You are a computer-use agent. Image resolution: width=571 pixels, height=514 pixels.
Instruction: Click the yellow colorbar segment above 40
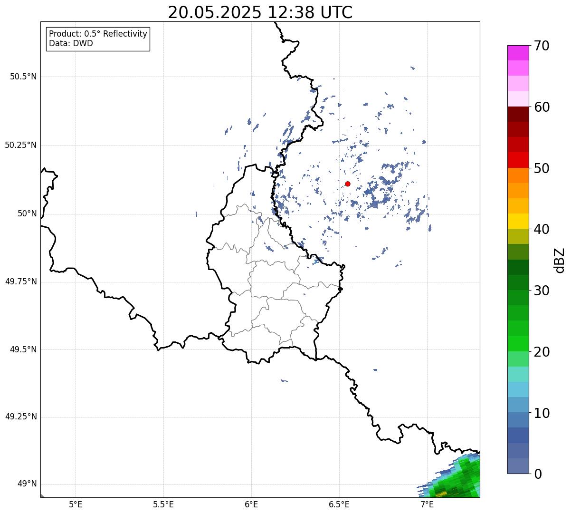pos(518,221)
